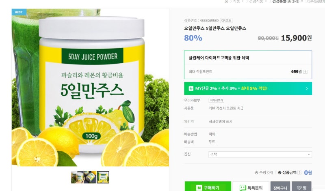Expand the 건강분말 category dropdown arrow

pyautogui.click(x=302, y=2)
